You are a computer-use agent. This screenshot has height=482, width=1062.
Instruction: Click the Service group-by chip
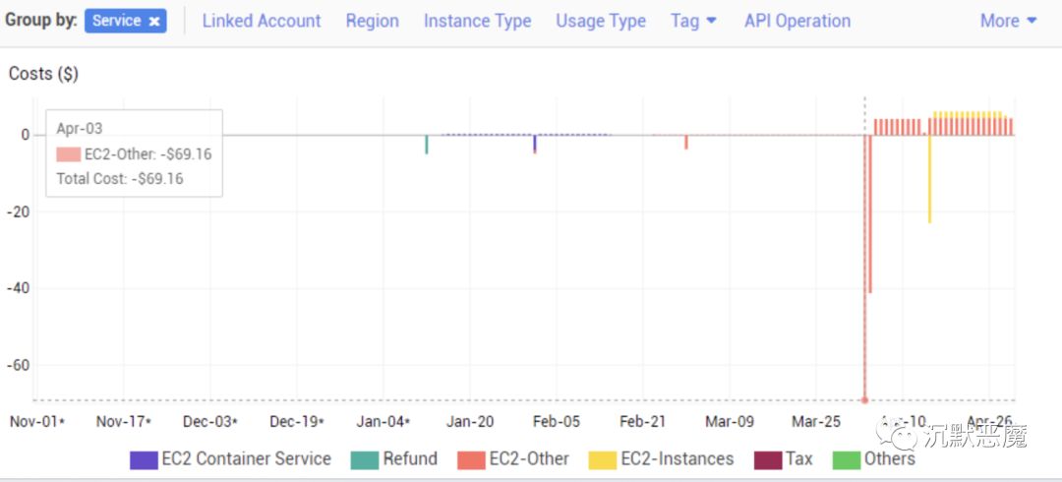coord(117,21)
